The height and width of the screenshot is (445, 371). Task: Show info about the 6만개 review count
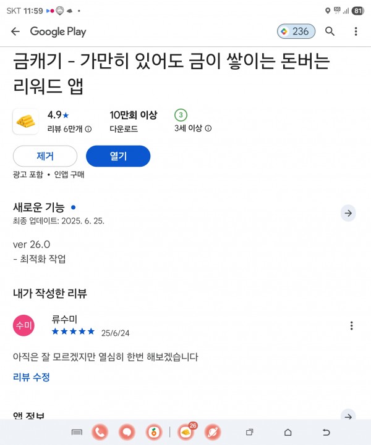88,129
